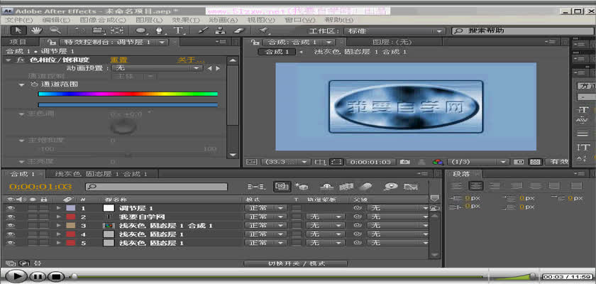Viewport: 596px width, 284px height.
Task: Expand layer 1 调节层 1 properties
Action: (58, 208)
